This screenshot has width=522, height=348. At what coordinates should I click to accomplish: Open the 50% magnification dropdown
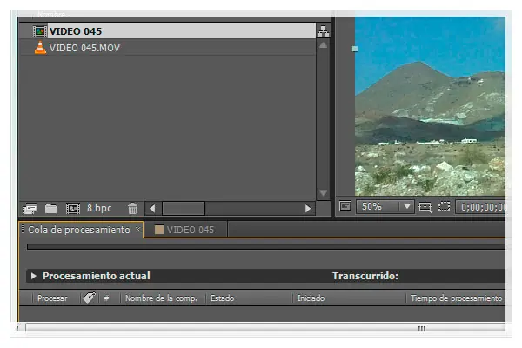pos(385,207)
